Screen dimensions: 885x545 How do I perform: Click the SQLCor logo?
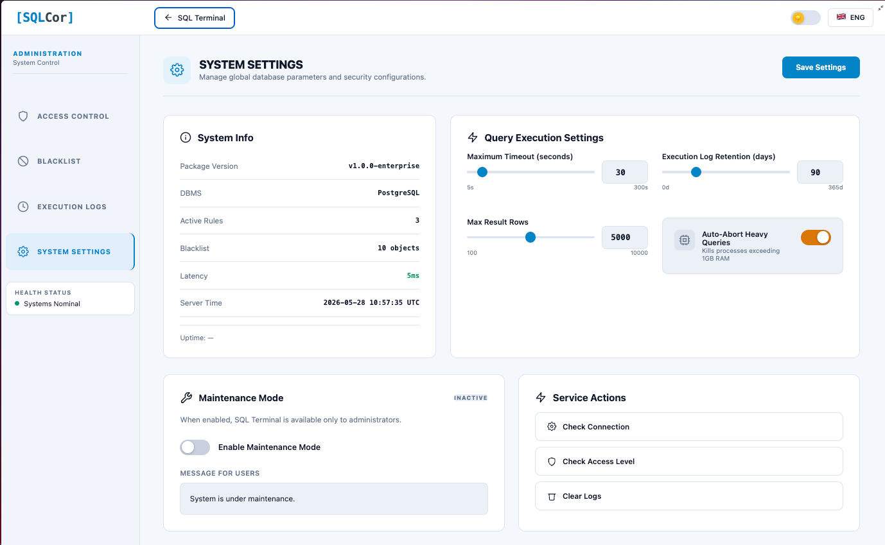[x=45, y=17]
